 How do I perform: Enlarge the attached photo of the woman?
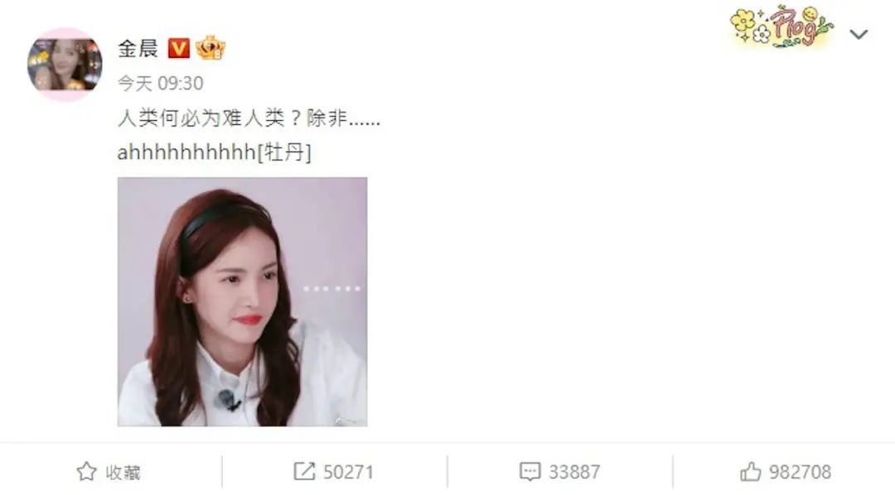point(243,301)
